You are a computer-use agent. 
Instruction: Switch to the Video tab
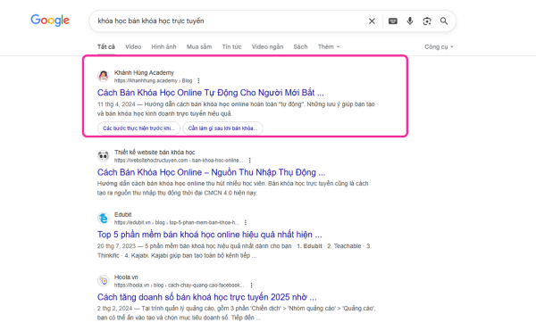point(133,46)
